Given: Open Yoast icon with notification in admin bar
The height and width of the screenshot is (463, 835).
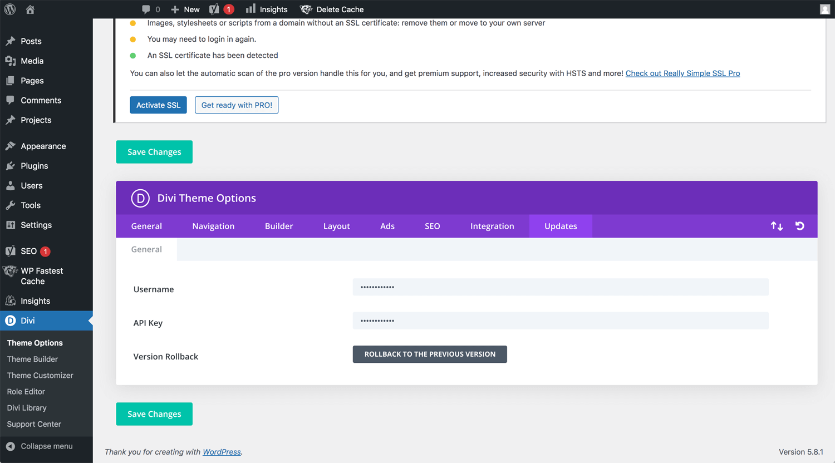Looking at the screenshot, I should coord(214,9).
